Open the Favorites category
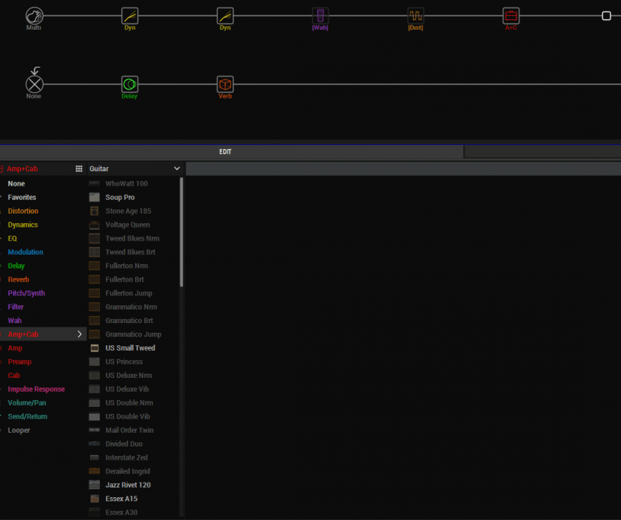621x520 pixels. click(21, 198)
